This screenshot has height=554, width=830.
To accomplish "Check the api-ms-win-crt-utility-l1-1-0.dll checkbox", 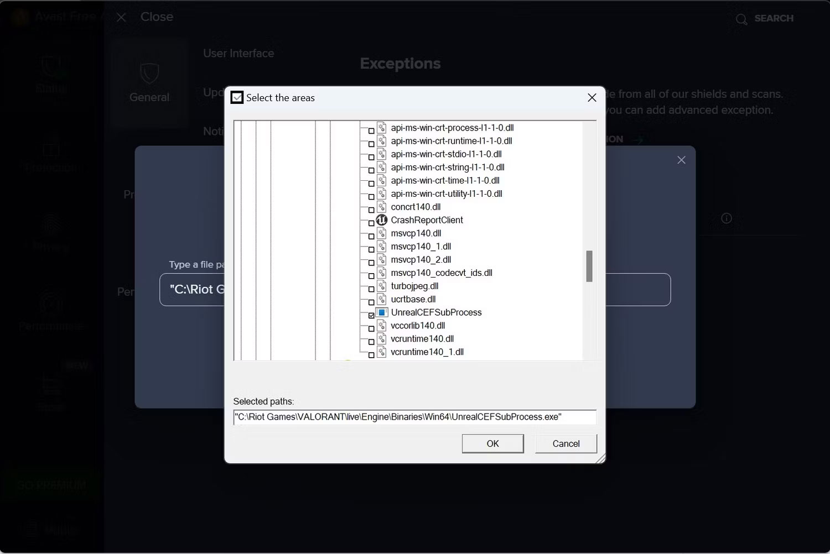I will point(371,197).
